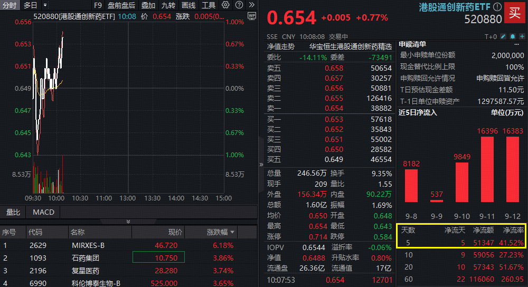Open the three-dot menu in 申赎清单 panel
Image resolution: width=528 pixels, height=287 pixels.
point(516,45)
